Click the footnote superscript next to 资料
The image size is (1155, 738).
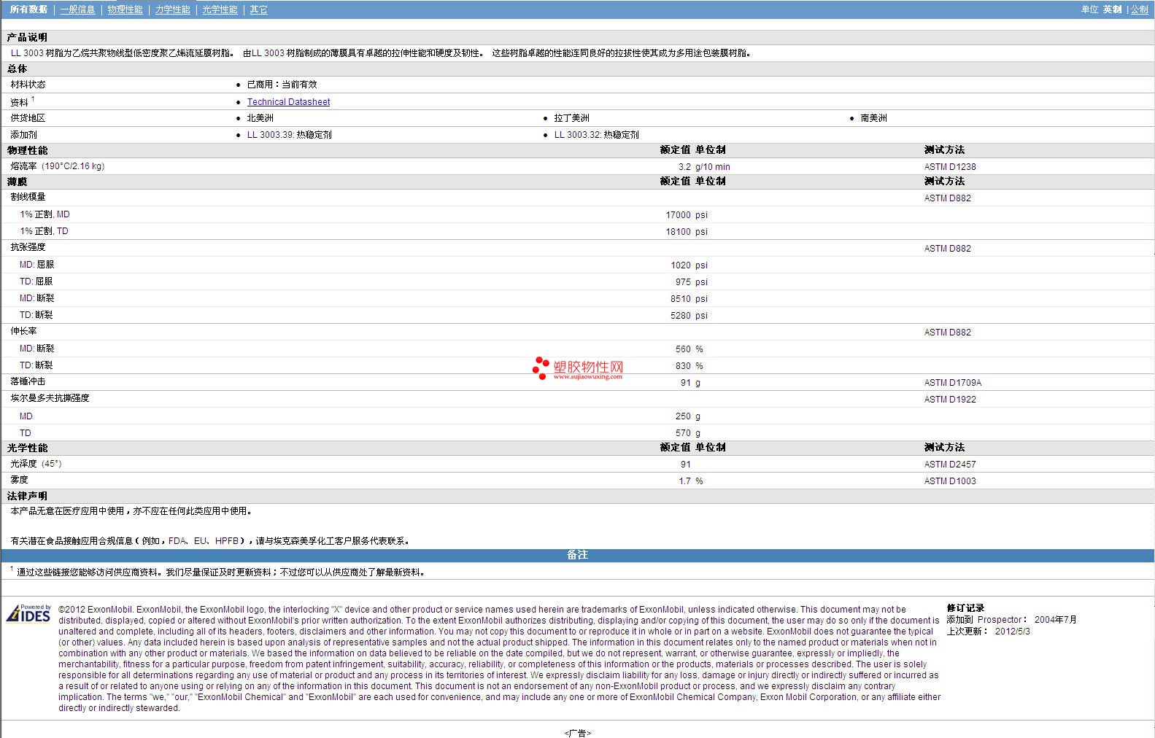(33, 99)
